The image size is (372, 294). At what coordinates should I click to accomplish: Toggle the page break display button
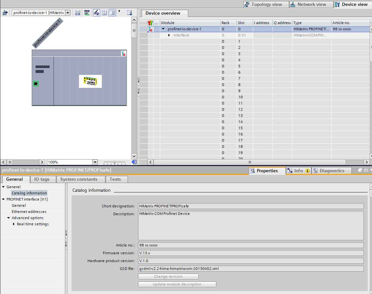[x=104, y=13]
